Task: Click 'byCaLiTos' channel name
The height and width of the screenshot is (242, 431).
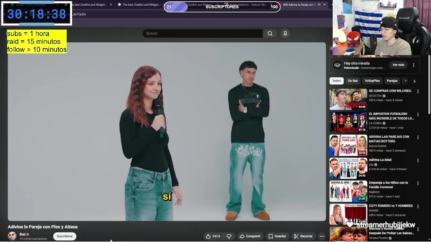Action: 375,96
